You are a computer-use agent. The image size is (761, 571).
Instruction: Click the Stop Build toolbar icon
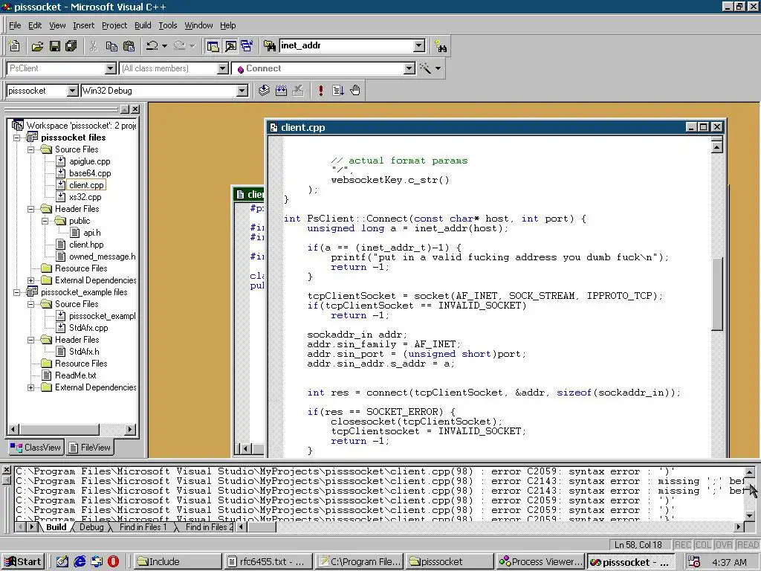click(298, 91)
